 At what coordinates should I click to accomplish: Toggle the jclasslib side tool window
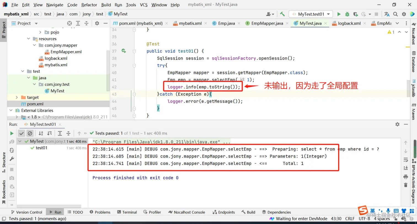[413, 88]
